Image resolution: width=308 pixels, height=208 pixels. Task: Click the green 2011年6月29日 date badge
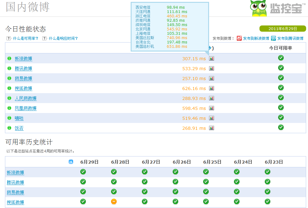coord(282,29)
